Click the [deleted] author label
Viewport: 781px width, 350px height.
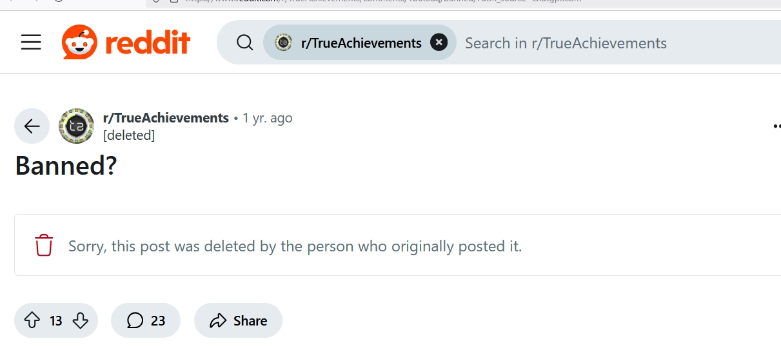(x=129, y=135)
